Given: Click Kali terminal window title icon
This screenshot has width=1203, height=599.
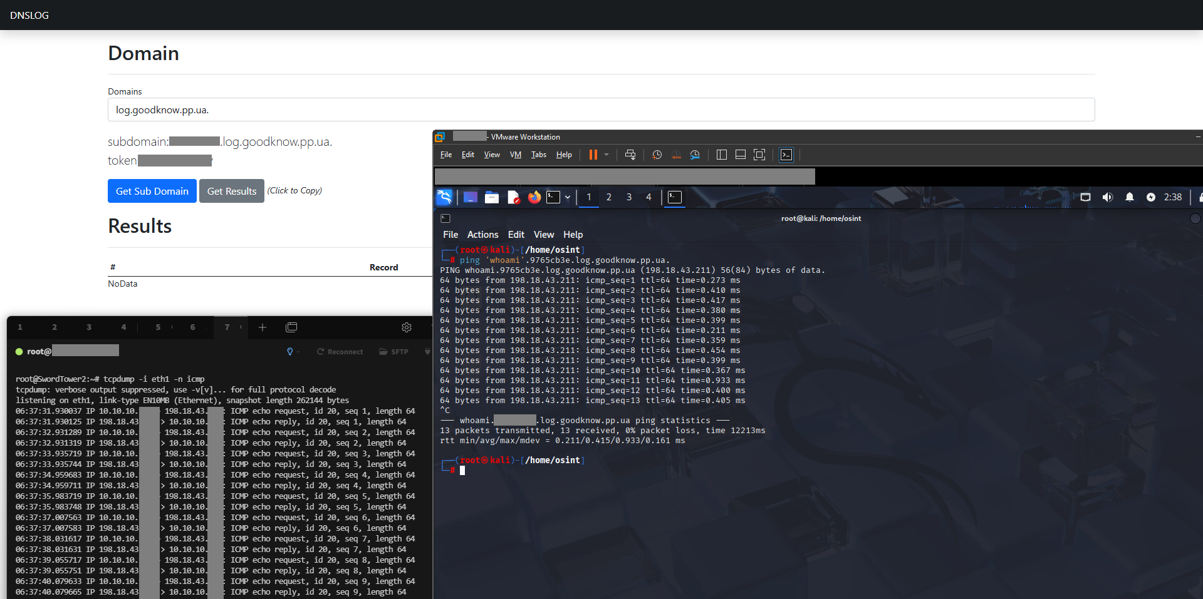Looking at the screenshot, I should (x=445, y=218).
